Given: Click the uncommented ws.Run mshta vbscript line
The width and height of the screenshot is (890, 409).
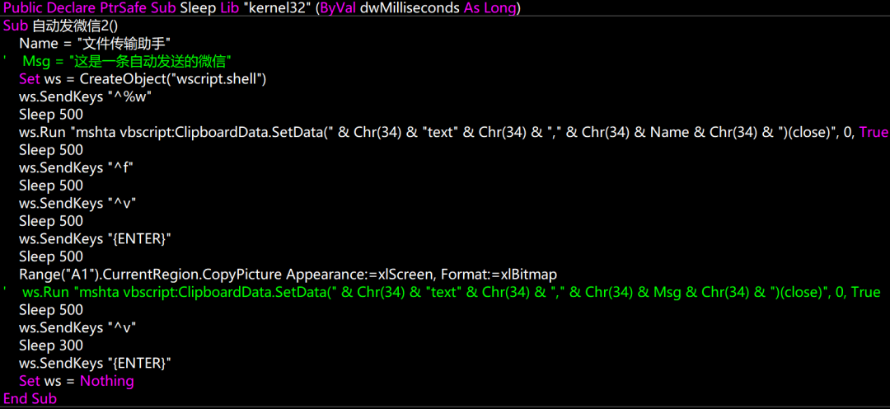Looking at the screenshot, I should click(x=454, y=133).
